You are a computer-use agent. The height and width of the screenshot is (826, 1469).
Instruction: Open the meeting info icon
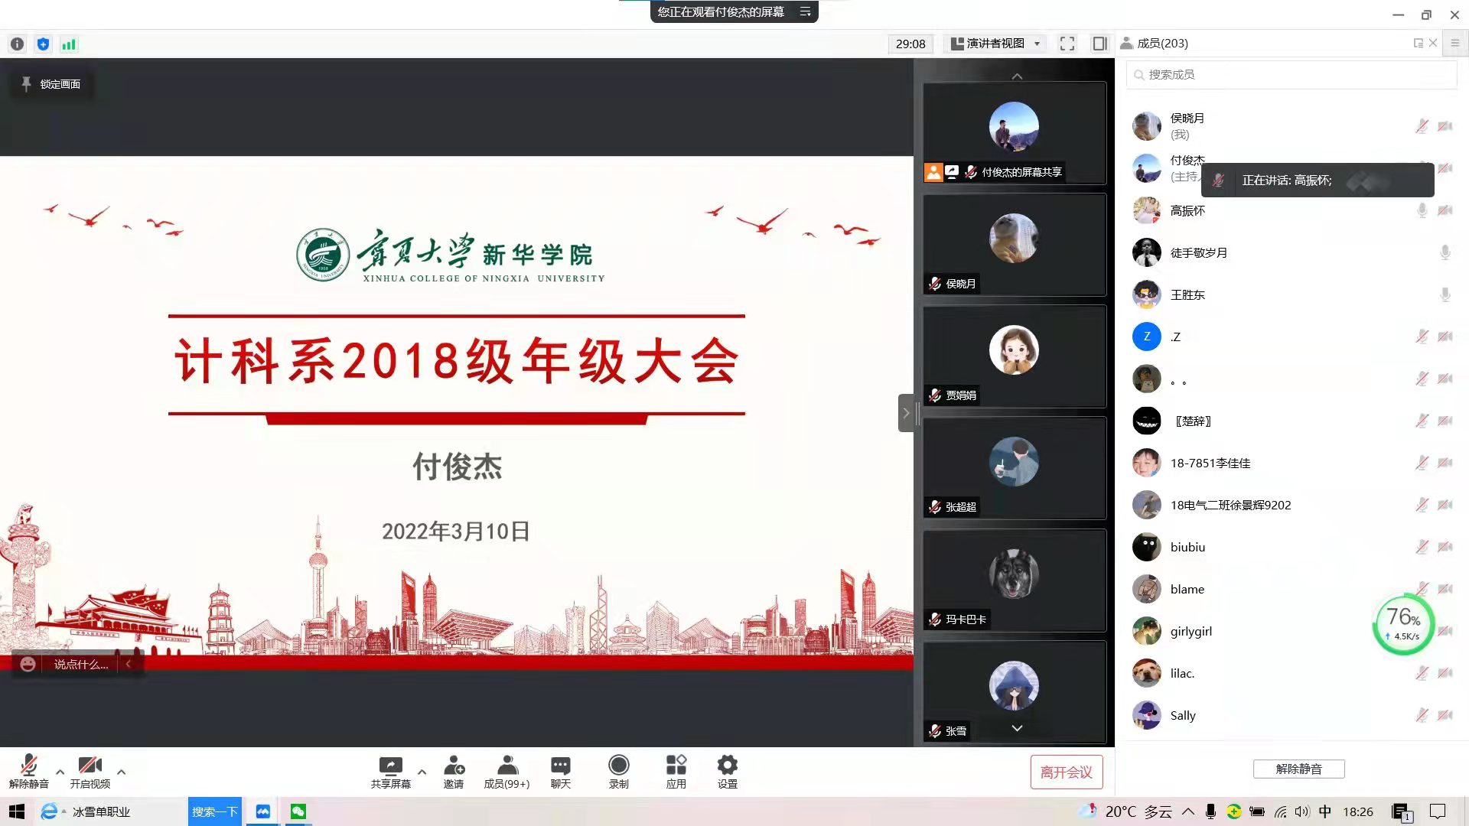[17, 44]
